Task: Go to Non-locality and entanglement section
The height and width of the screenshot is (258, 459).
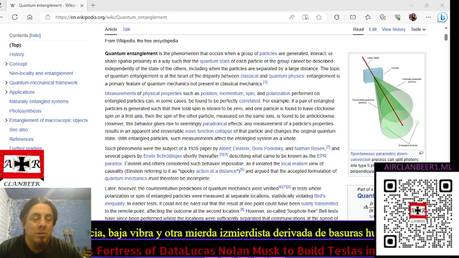Action: coord(41,73)
